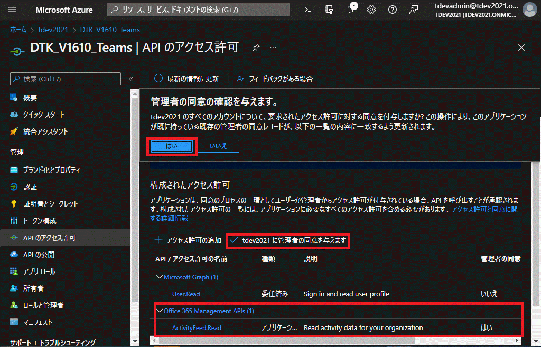Click the ロールと管理者 icon
The image size is (541, 347).
[x=14, y=305]
